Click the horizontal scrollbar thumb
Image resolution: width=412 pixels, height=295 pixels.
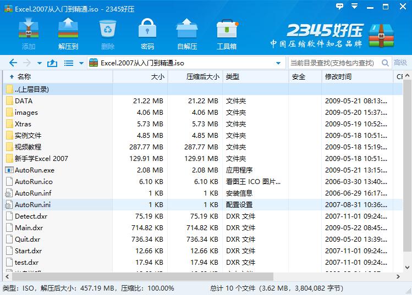point(142,276)
